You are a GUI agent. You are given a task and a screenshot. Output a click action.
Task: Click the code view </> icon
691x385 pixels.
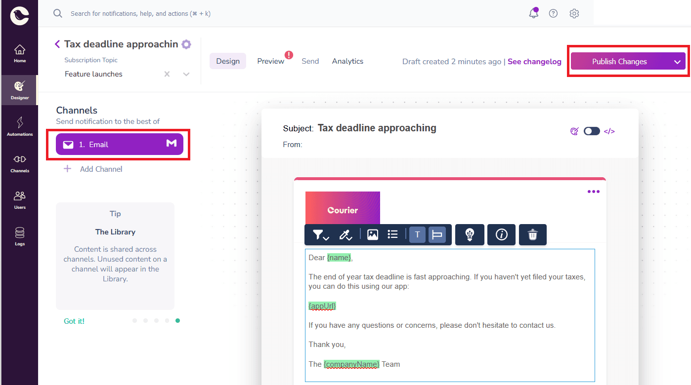tap(609, 131)
